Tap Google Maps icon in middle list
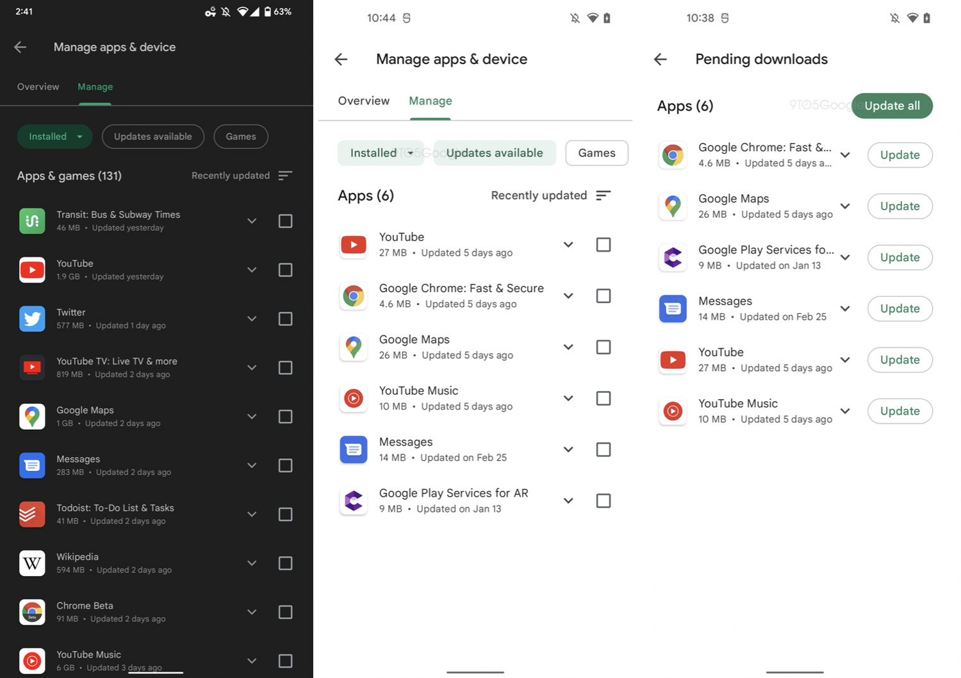 (354, 347)
